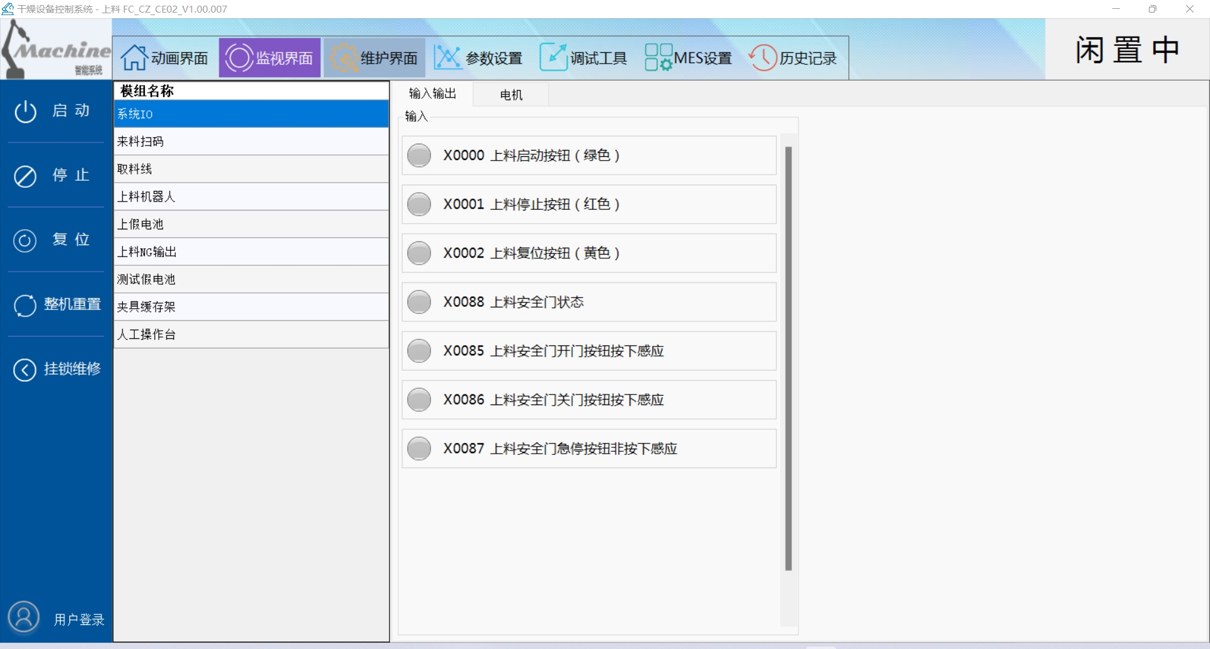1210x649 pixels.
Task: Click the 整机重置 label
Action: click(x=72, y=304)
